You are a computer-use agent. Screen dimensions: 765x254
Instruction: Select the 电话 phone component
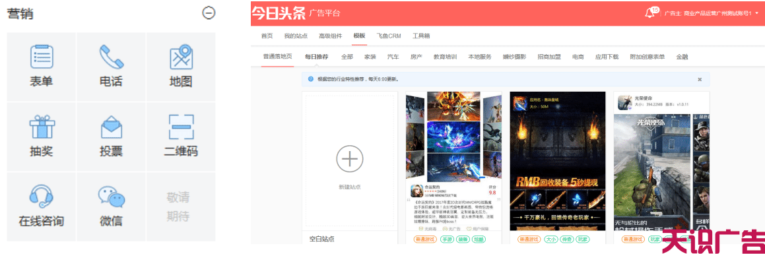coord(112,67)
